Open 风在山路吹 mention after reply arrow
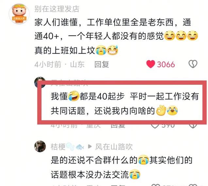The height and width of the screenshot is (186, 208). [x=114, y=147]
